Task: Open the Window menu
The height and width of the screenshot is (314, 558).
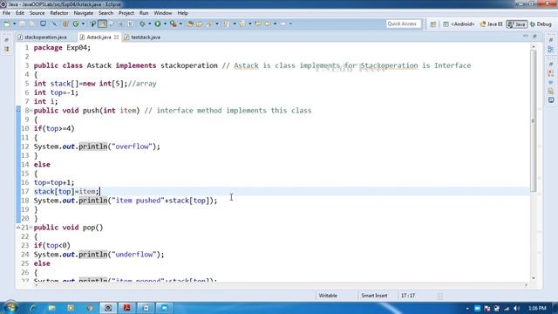Action: tap(163, 13)
